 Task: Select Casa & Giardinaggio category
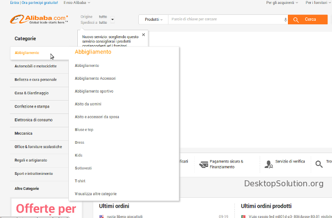coord(39,93)
